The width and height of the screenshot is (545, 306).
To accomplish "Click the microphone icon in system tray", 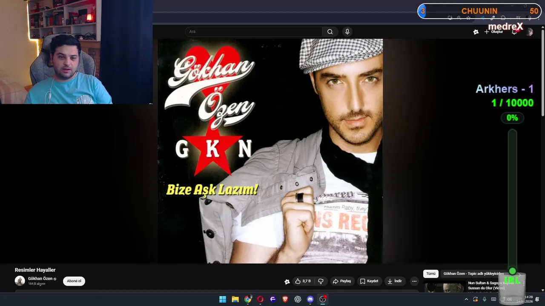I will (485, 299).
